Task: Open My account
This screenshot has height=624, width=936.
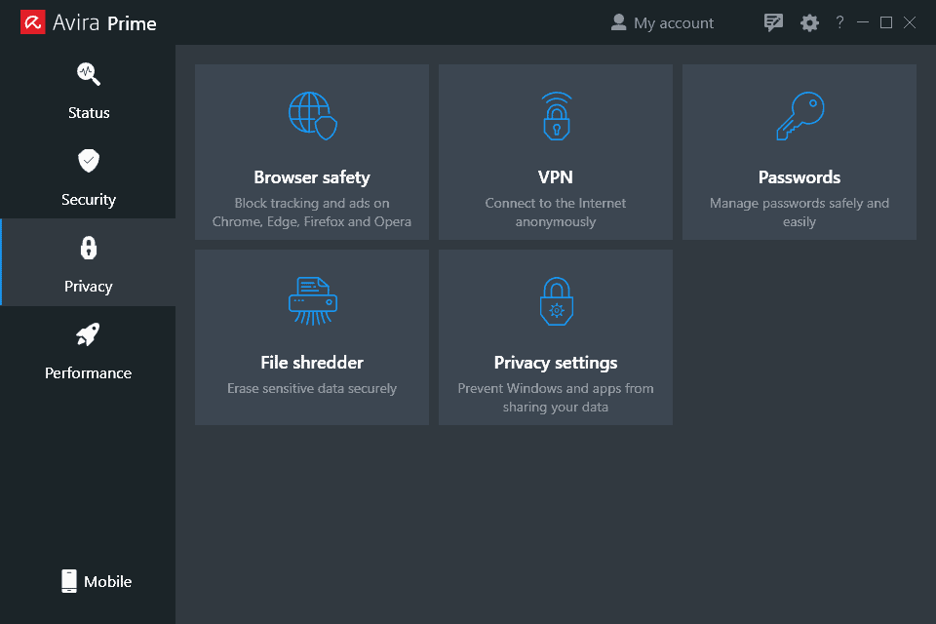Action: pos(662,22)
